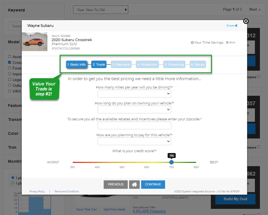Click Get Price Alerts link
Viewport: 268px width, 215px height.
click(x=114, y=209)
